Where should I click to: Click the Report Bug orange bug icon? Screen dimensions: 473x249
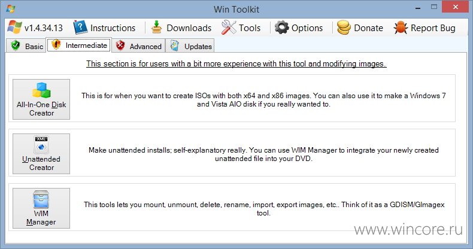[401, 28]
